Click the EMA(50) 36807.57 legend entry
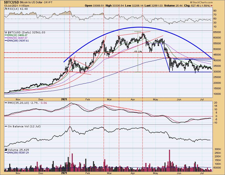This screenshot has width=225, height=175. click(x=16, y=38)
